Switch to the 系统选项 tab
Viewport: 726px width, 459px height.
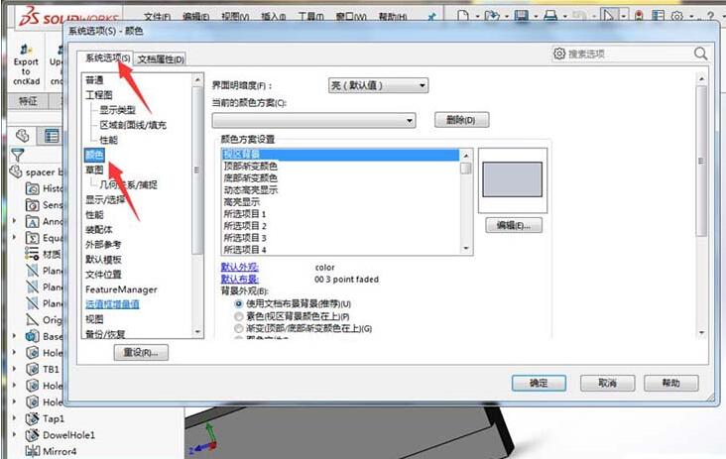coord(106,58)
